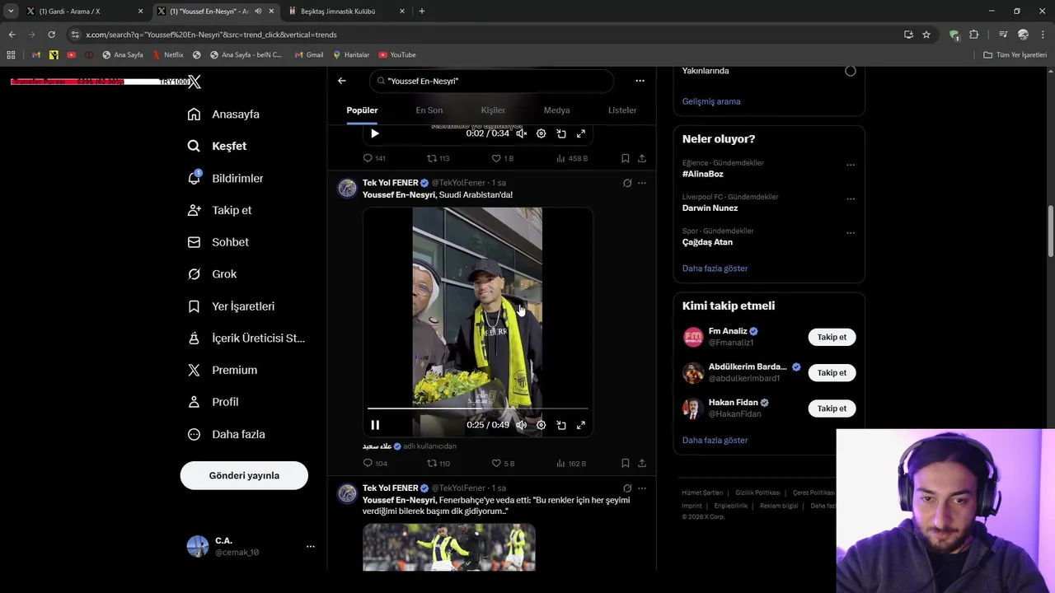Like the top post with 1 B likes
This screenshot has height=593, width=1055.
pyautogui.click(x=503, y=158)
